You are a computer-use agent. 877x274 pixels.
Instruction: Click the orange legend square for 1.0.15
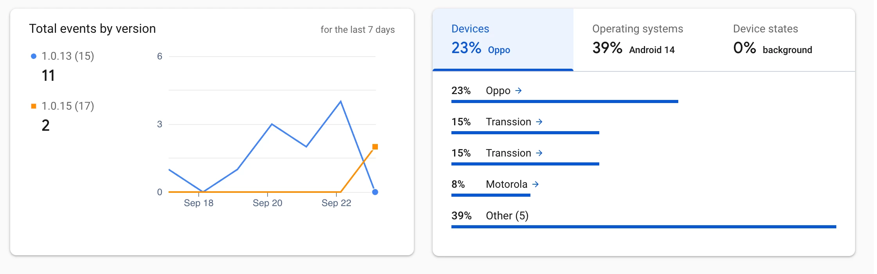click(34, 106)
